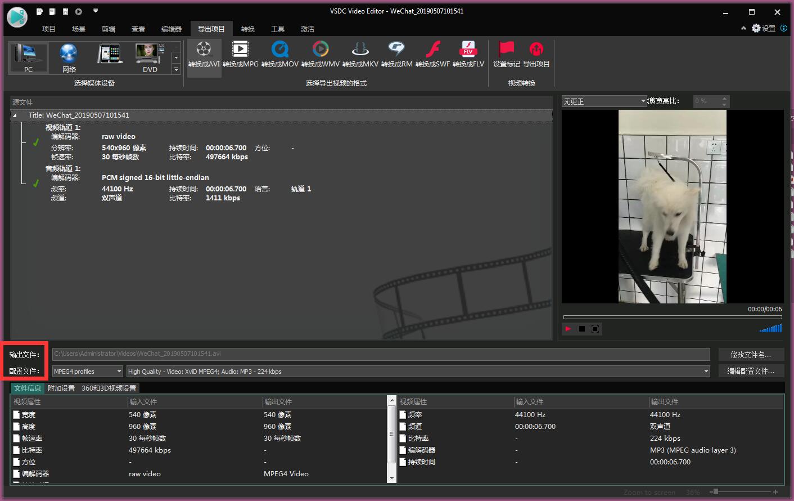The width and height of the screenshot is (794, 501).
Task: Click the quick access preview play icon
Action: (79, 11)
